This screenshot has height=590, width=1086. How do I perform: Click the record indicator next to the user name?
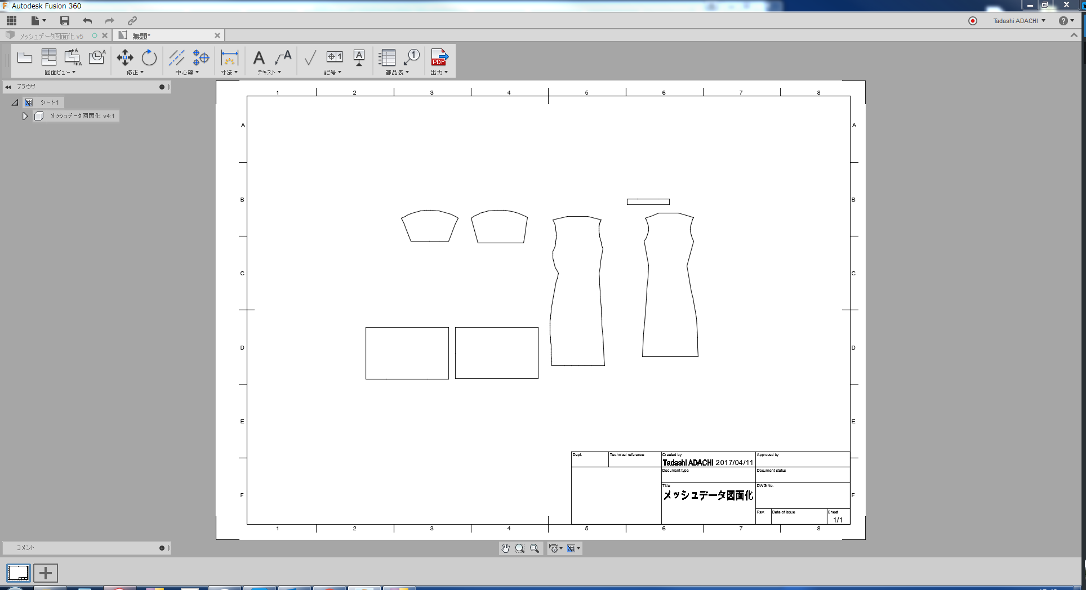click(972, 21)
